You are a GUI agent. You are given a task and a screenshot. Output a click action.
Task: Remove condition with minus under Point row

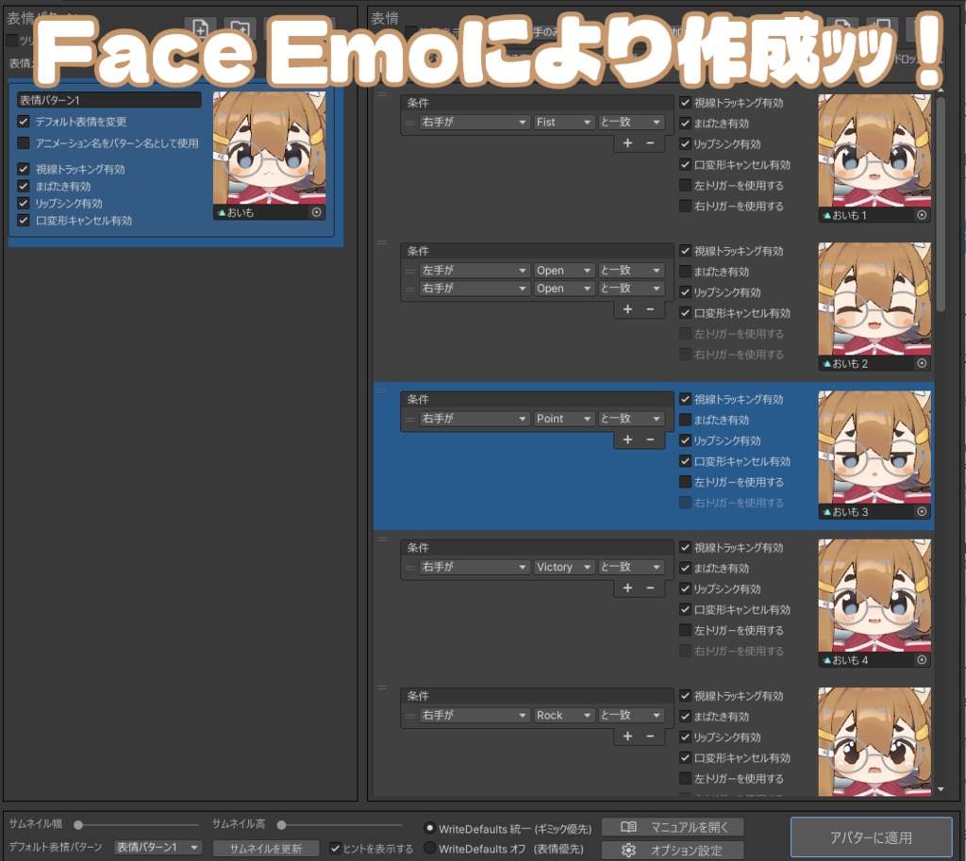(x=650, y=439)
